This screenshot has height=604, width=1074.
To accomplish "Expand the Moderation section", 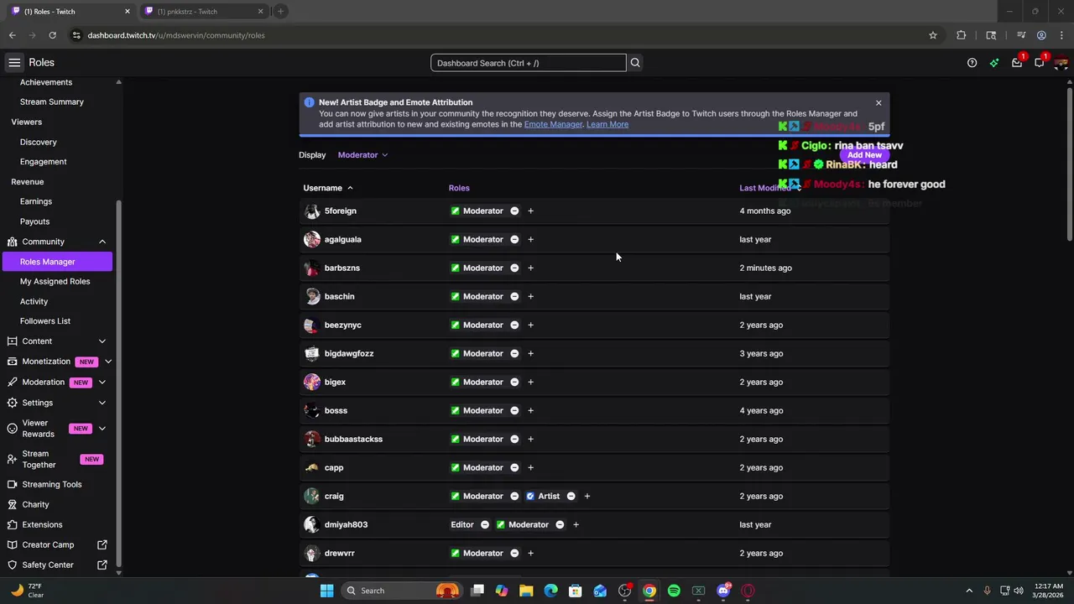I will tap(102, 383).
